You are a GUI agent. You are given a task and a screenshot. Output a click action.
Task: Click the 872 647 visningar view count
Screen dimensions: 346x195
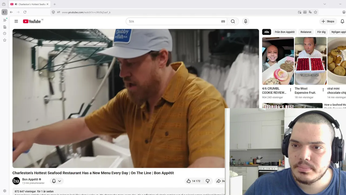tap(25, 191)
